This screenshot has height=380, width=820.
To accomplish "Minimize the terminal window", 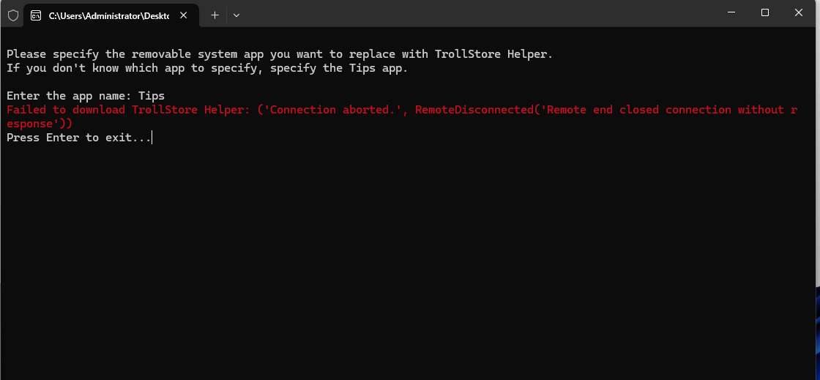I will coord(731,12).
